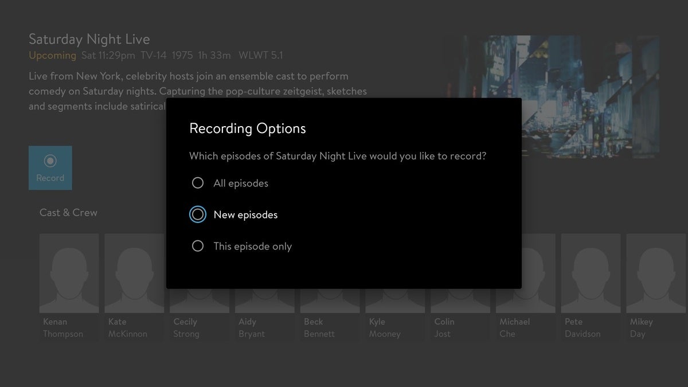Click the Record button behind the dialog
The image size is (688, 387).
coord(50,168)
